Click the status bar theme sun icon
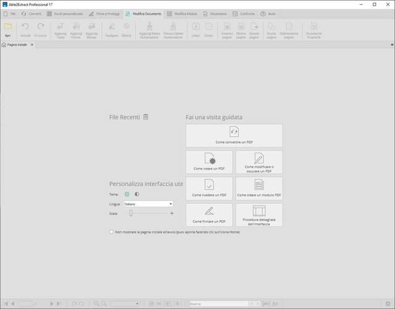This screenshot has height=309, width=395. [388, 303]
